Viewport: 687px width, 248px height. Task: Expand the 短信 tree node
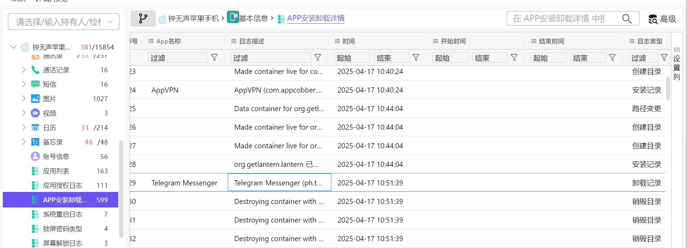[24, 84]
